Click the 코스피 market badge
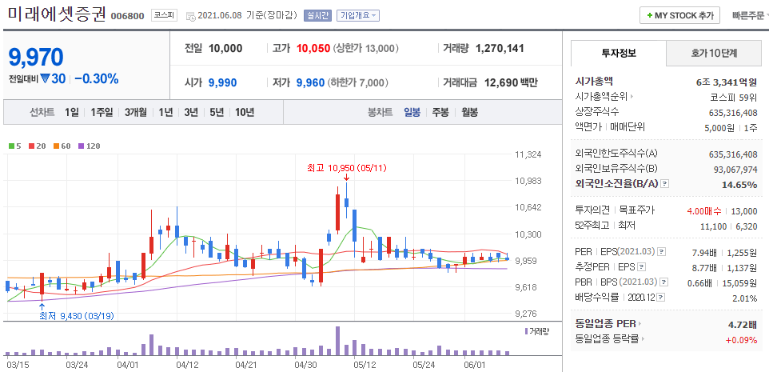Screen dimensions: 769x372 [x=164, y=15]
